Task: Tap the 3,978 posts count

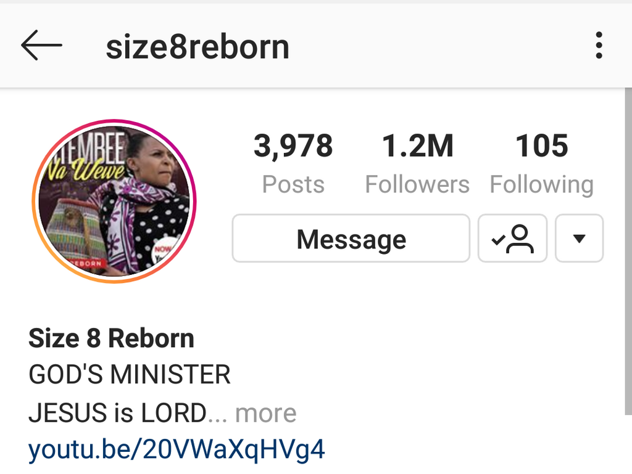Action: tap(293, 145)
